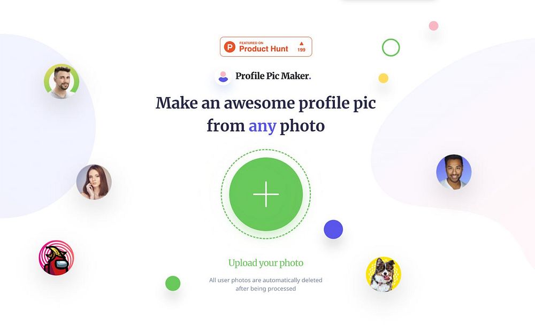This screenshot has height=326, width=535.
Task: Select the red-haired woman sample avatar
Action: 94,182
